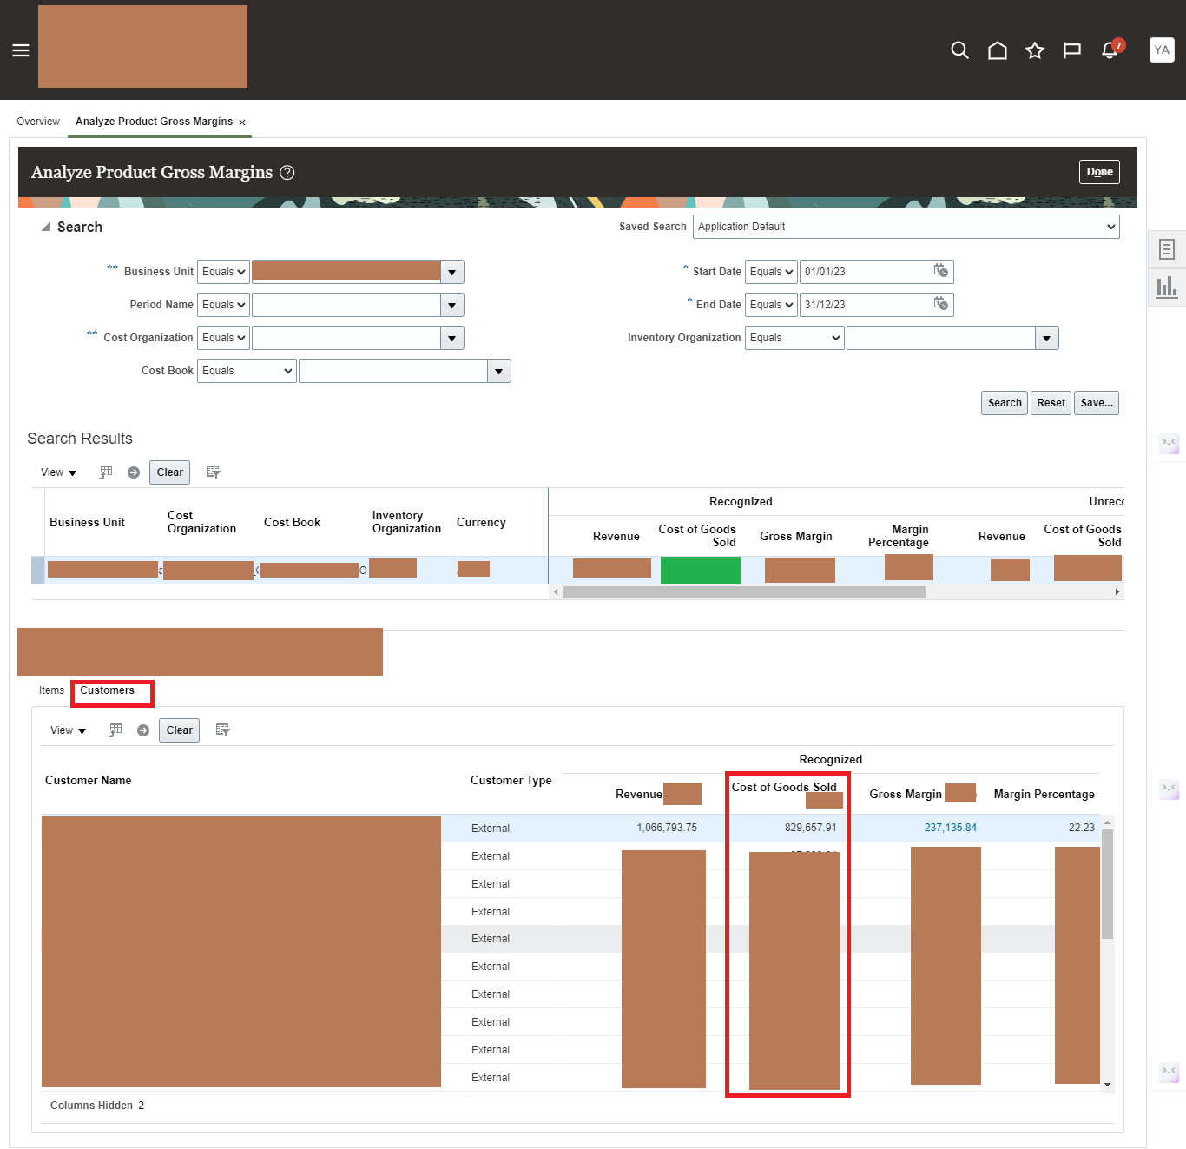Expand the restore pane splitter beside Customers table

pos(1169,789)
